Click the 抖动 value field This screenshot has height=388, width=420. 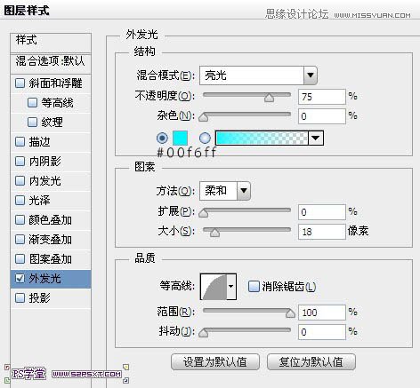tap(322, 332)
